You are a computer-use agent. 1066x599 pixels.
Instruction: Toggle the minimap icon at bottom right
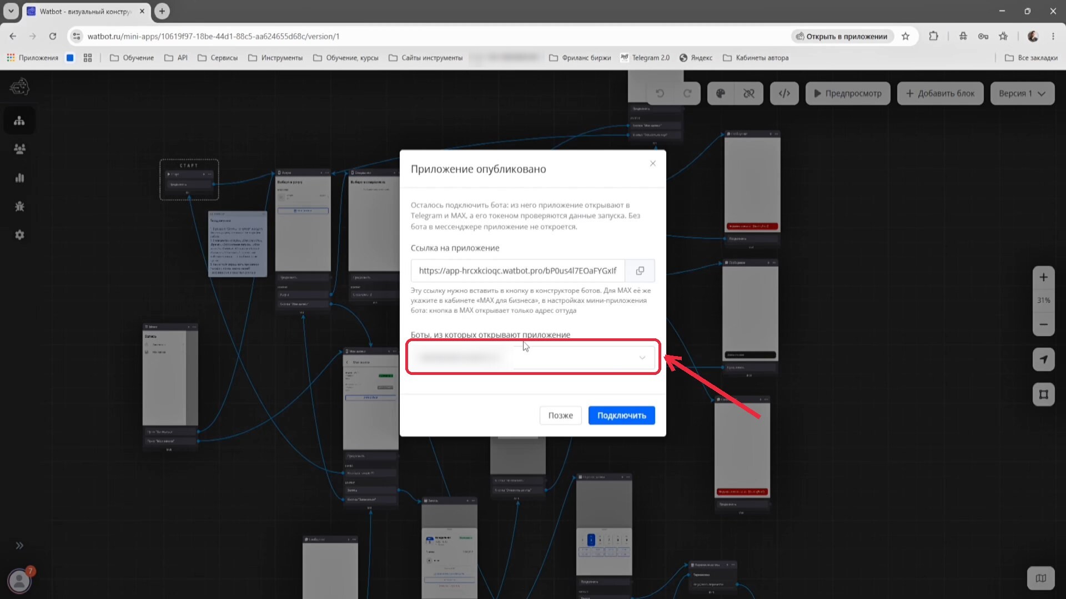pyautogui.click(x=1041, y=578)
